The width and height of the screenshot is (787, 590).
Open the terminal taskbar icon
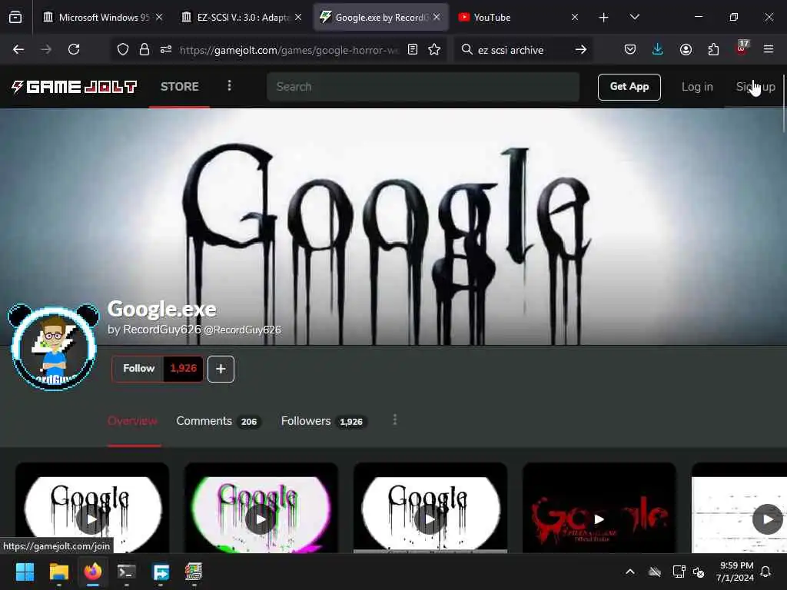[127, 572]
